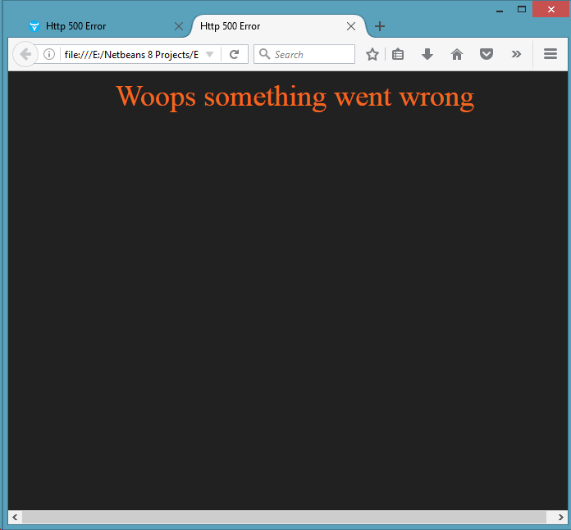Screen dimensions: 571x530
Task: Open the site information icon in address bar
Action: click(49, 54)
